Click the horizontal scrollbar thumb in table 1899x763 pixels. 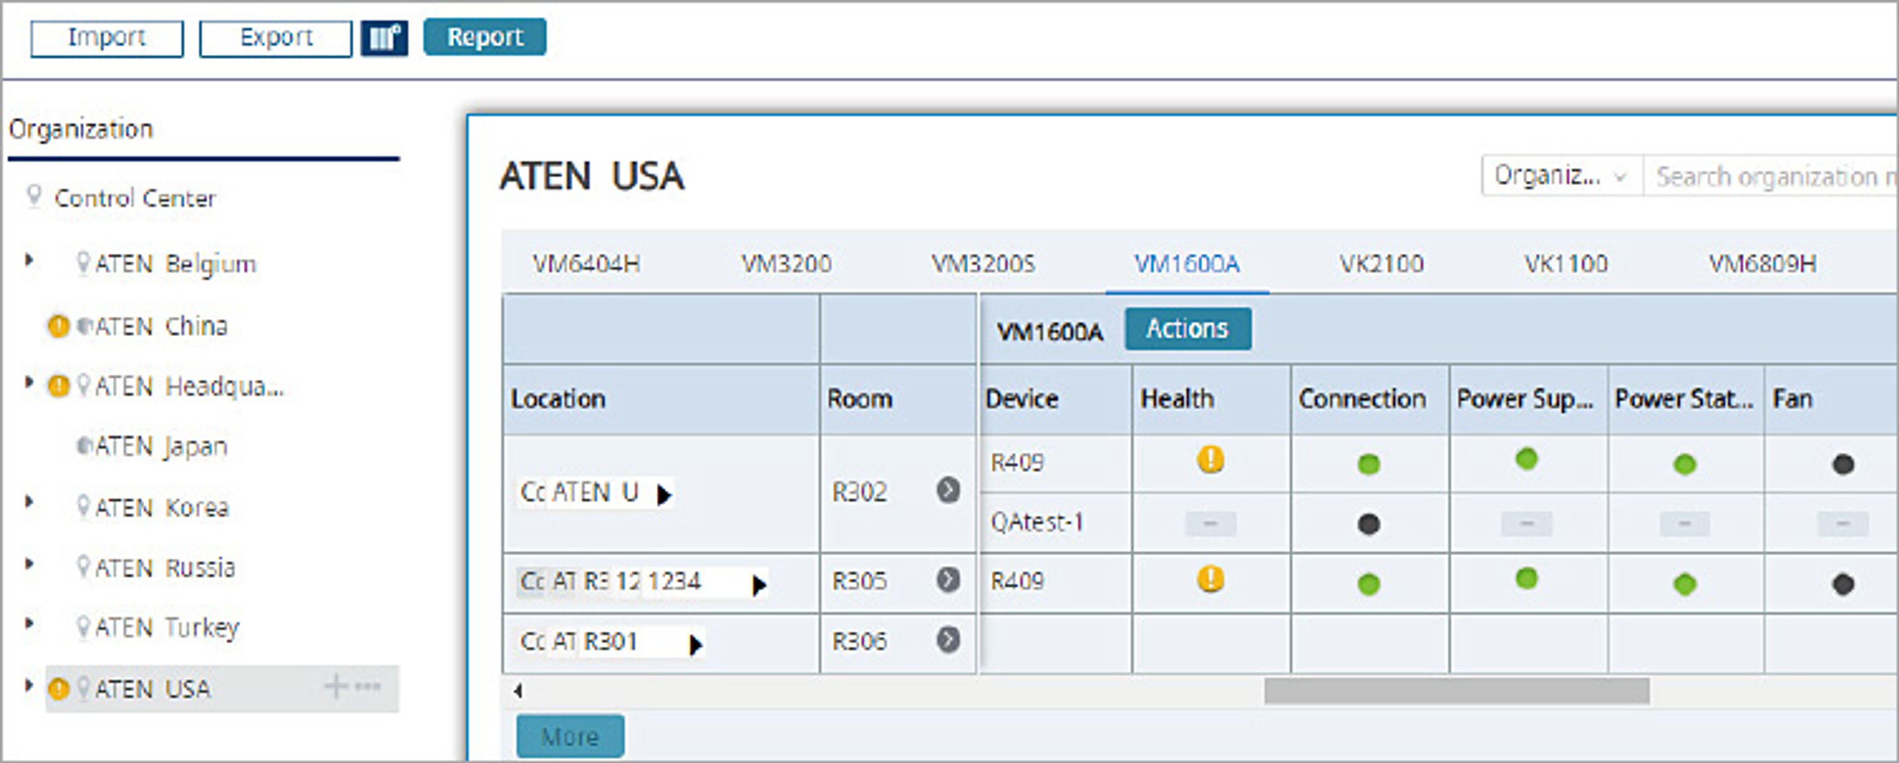pyautogui.click(x=1456, y=691)
